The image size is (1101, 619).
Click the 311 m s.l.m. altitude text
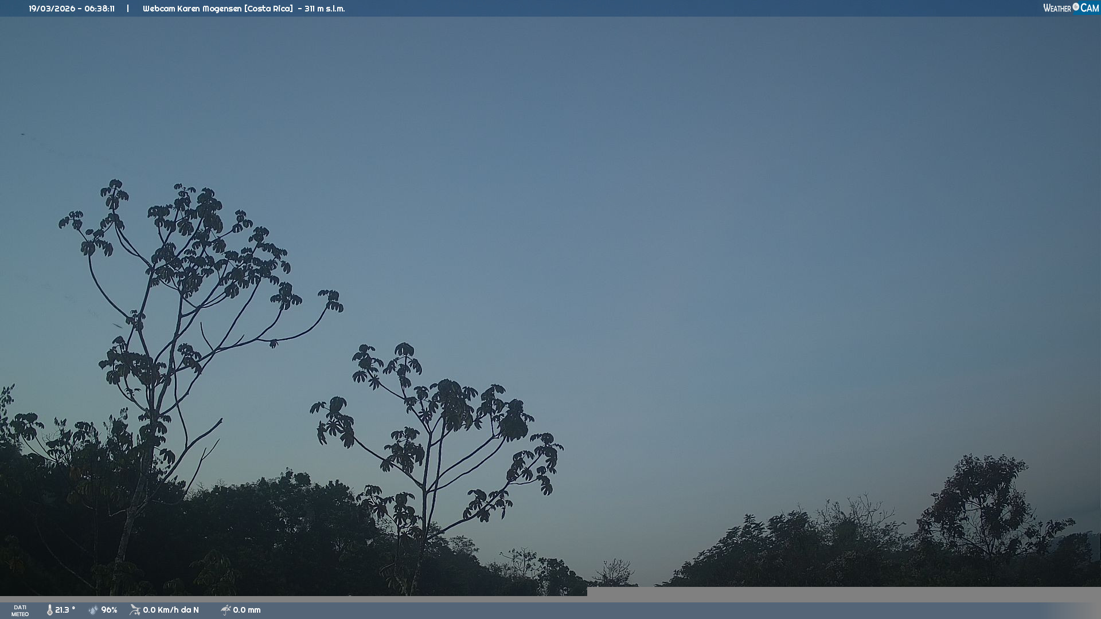(x=325, y=9)
